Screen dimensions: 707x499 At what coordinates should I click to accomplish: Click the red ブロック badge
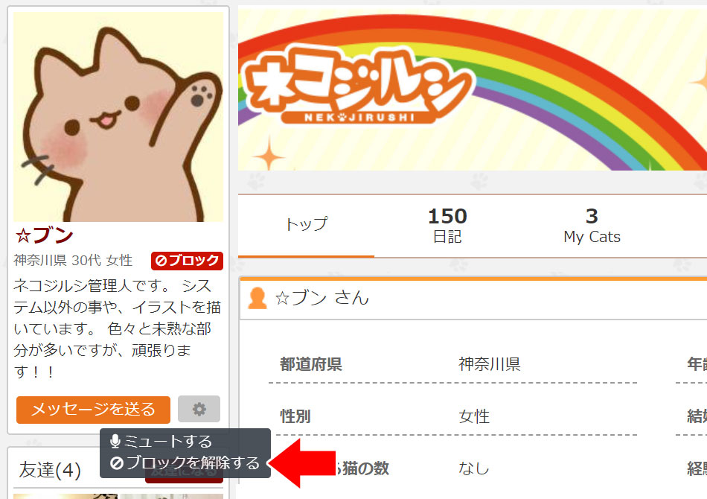(187, 261)
